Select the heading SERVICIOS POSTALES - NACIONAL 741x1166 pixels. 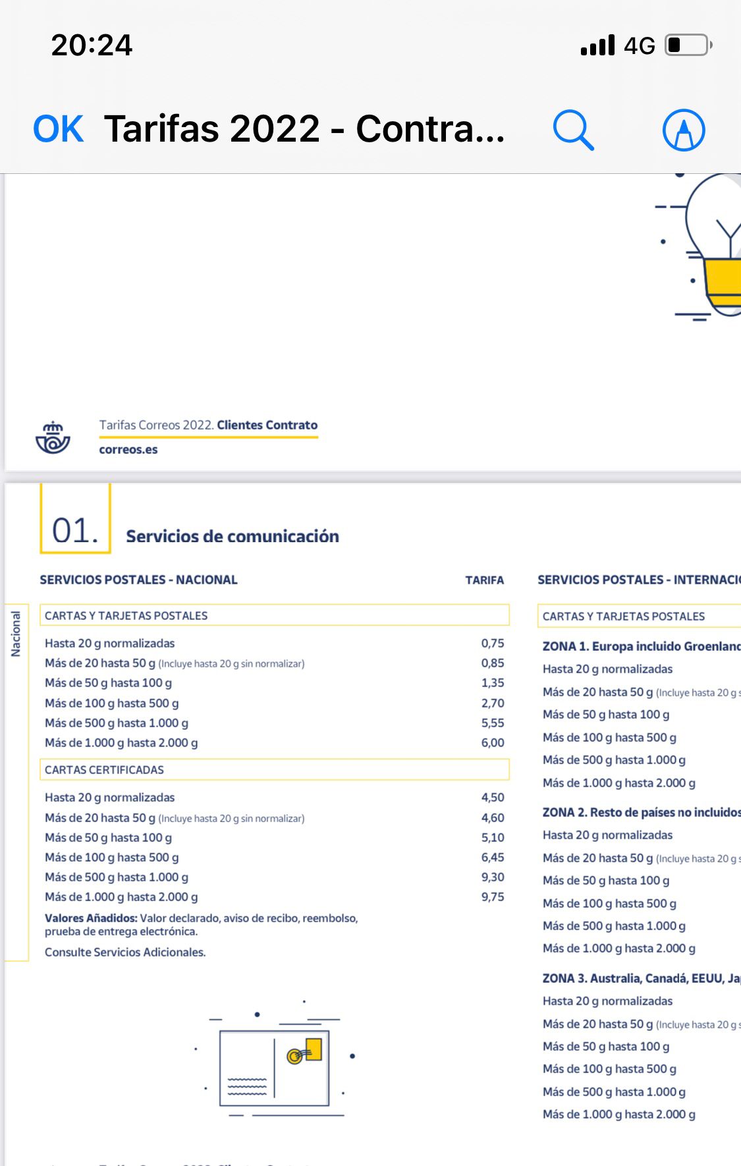[138, 580]
